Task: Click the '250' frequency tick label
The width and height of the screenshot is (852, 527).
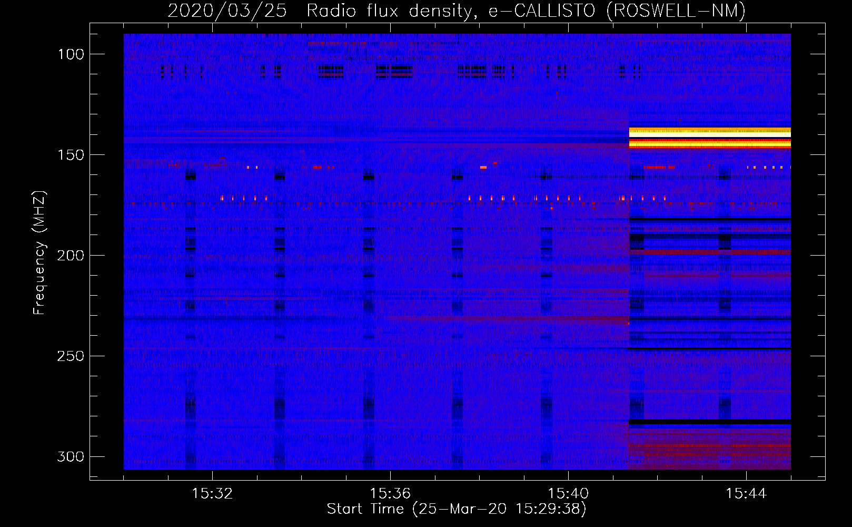Action: [x=71, y=356]
